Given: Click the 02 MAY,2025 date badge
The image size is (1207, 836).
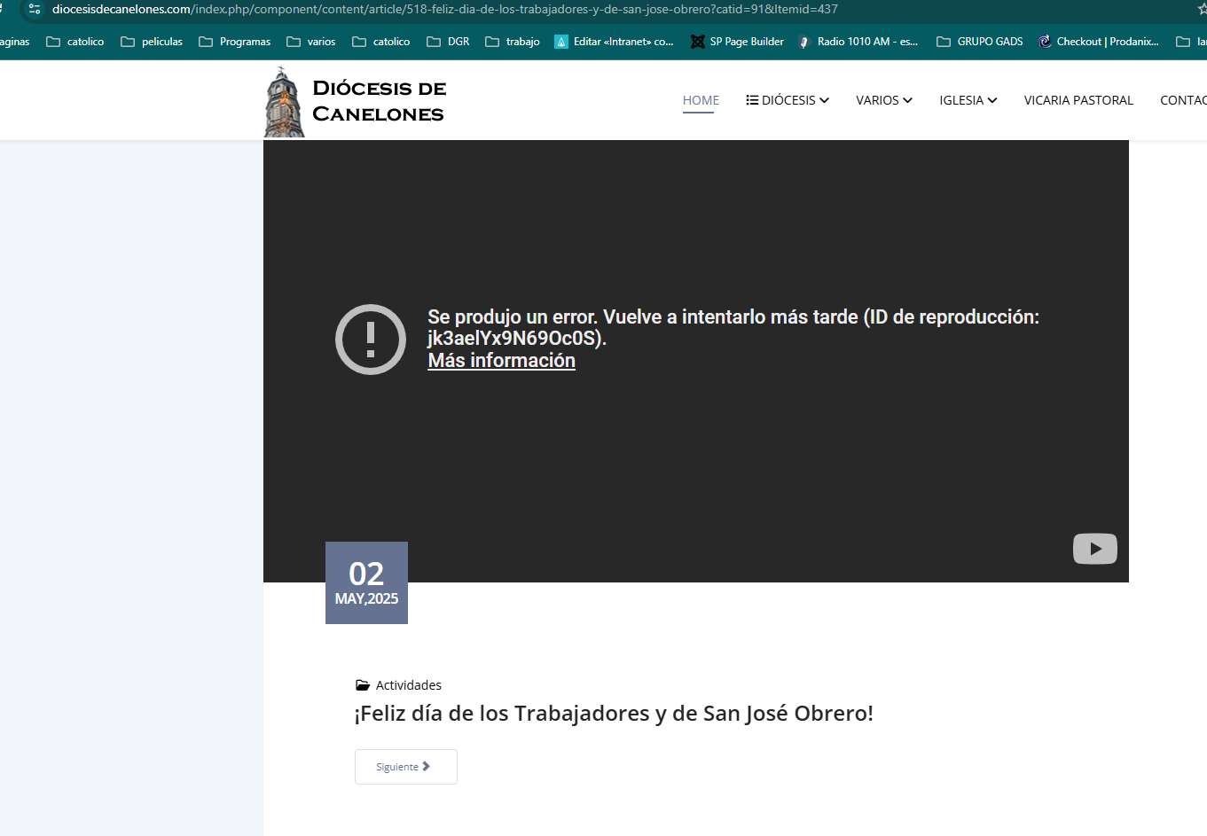Looking at the screenshot, I should tap(366, 582).
